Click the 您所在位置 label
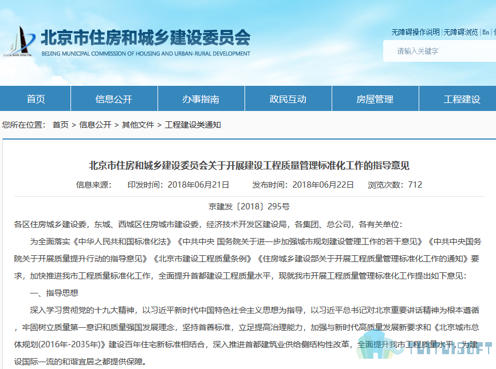The width and height of the screenshot is (496, 369). click(23, 125)
